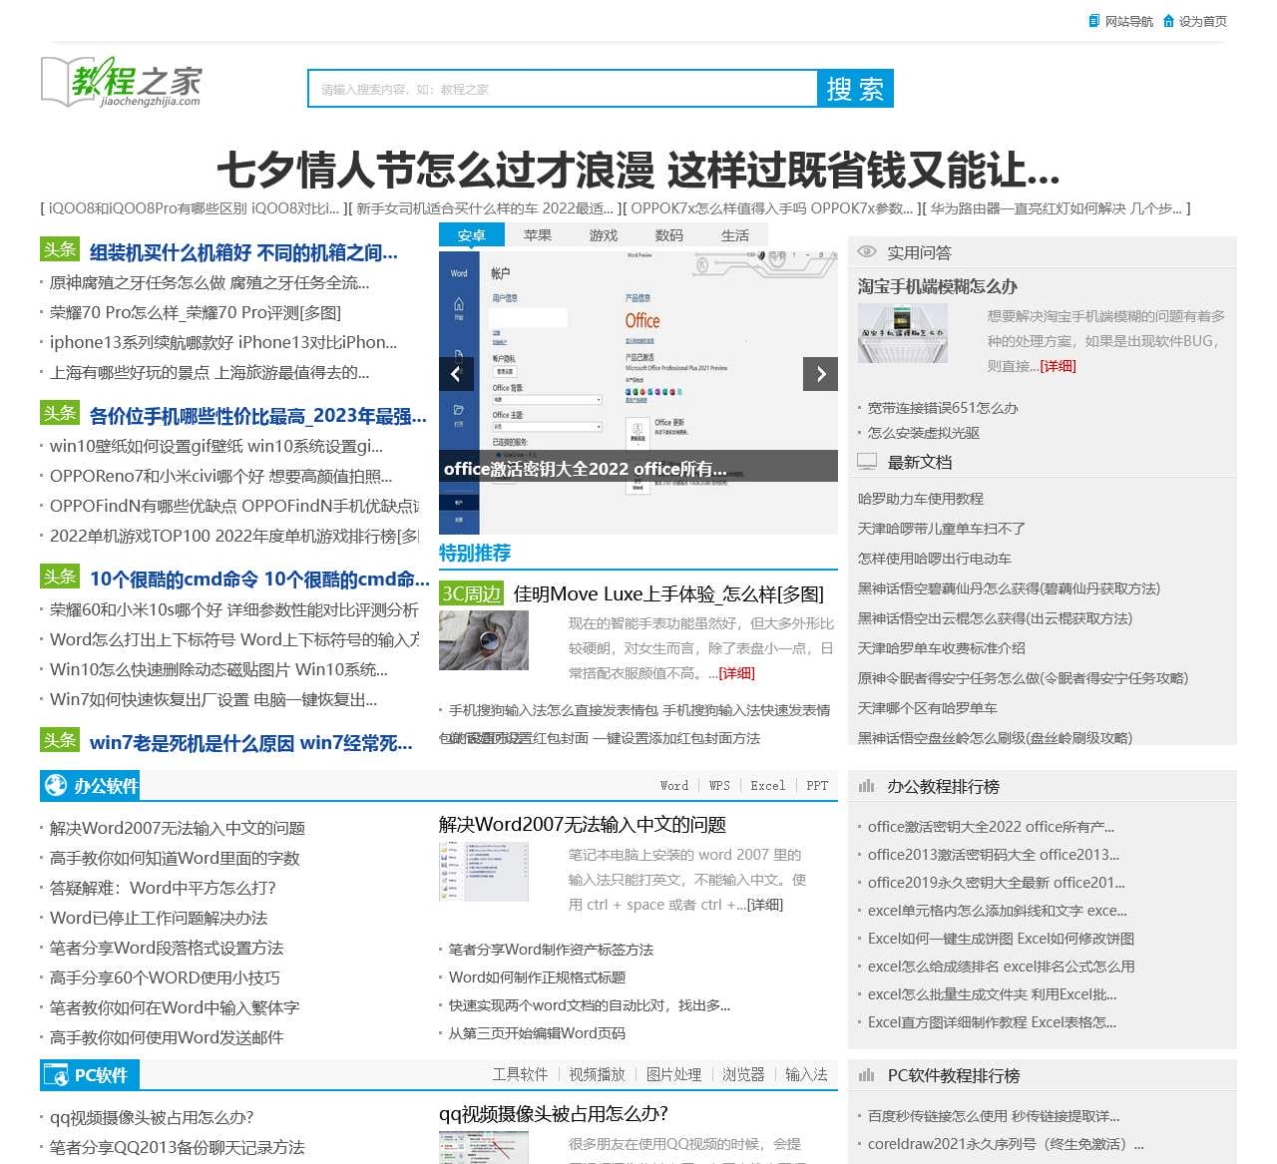Open the Excel category link

coord(768,786)
